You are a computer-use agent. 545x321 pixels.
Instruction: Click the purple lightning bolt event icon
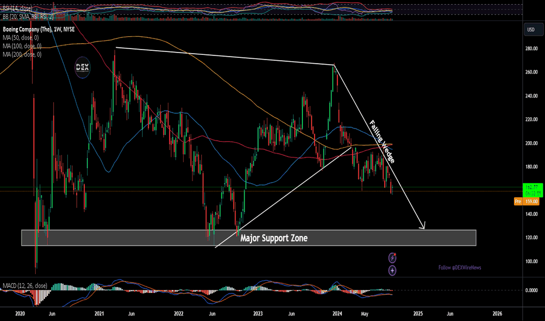pos(392,258)
